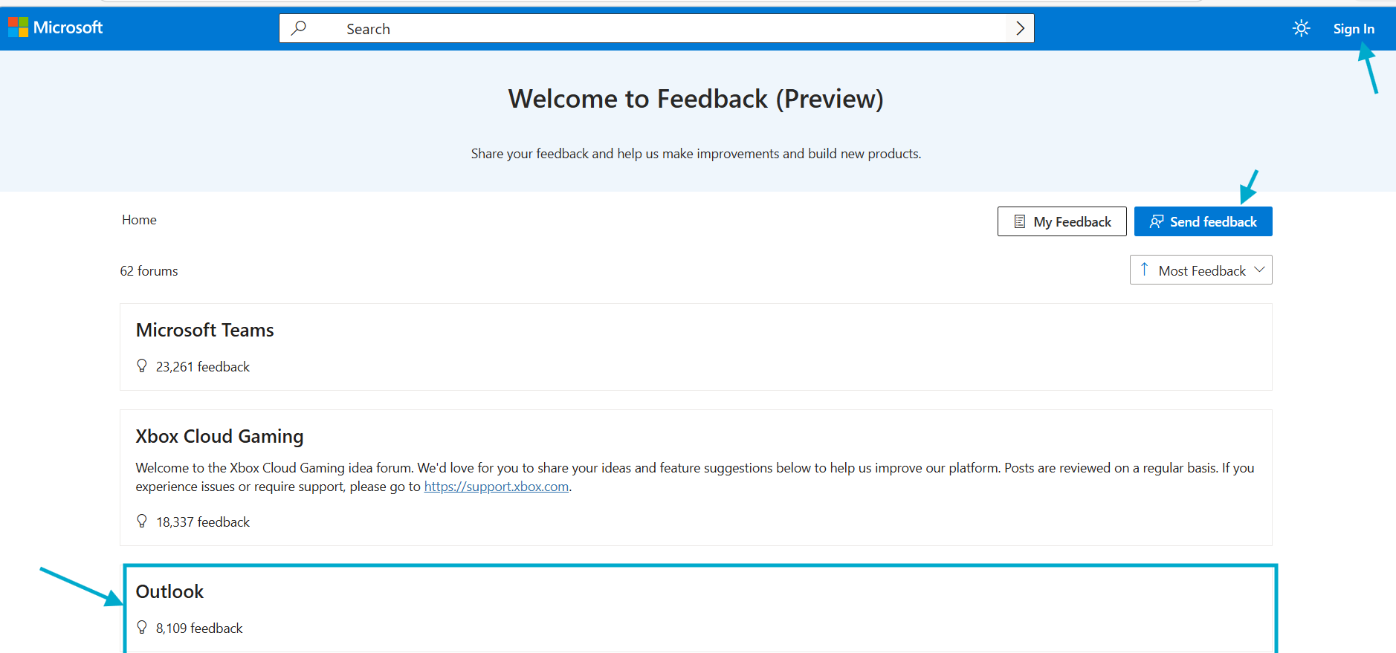
Task: Open the support.xbox.com link
Action: click(497, 487)
